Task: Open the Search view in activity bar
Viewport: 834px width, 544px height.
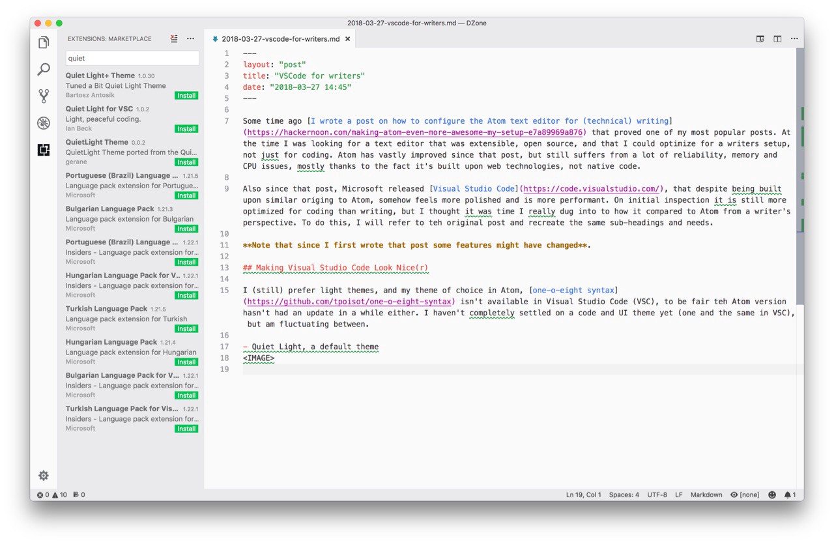Action: [44, 69]
